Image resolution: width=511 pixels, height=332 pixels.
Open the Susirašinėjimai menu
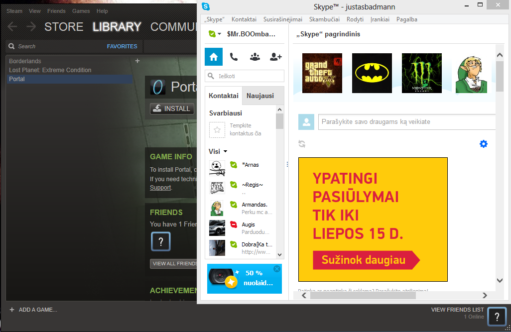pos(283,19)
